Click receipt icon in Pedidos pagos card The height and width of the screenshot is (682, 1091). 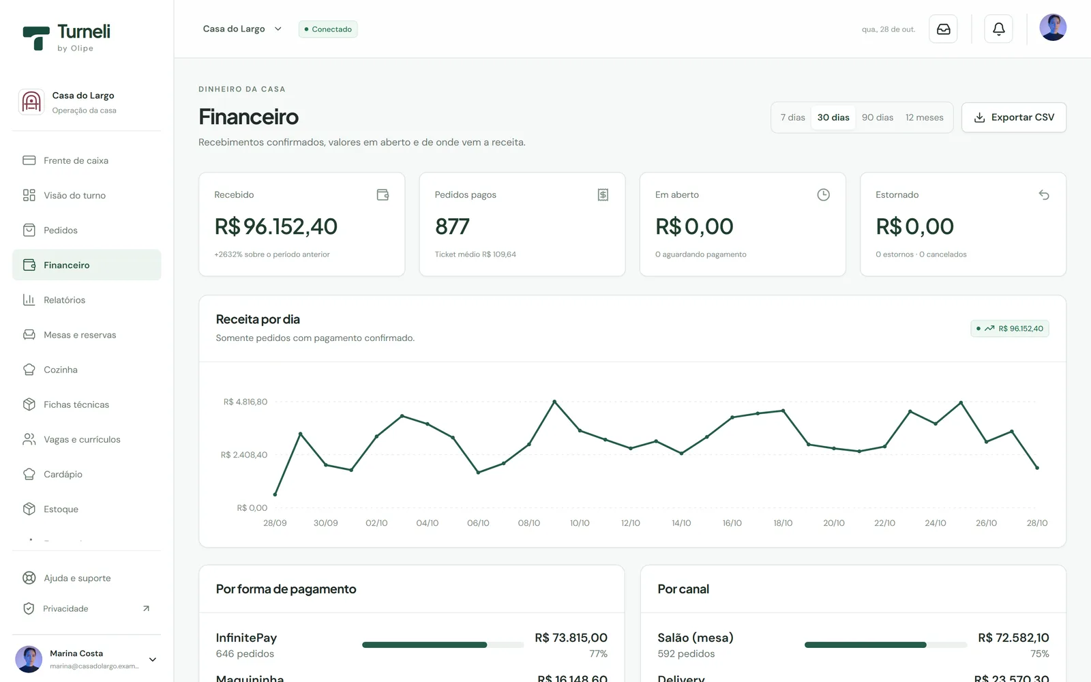[x=603, y=195]
